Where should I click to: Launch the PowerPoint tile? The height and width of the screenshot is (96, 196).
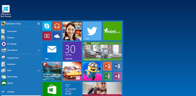[x=107, y=66]
